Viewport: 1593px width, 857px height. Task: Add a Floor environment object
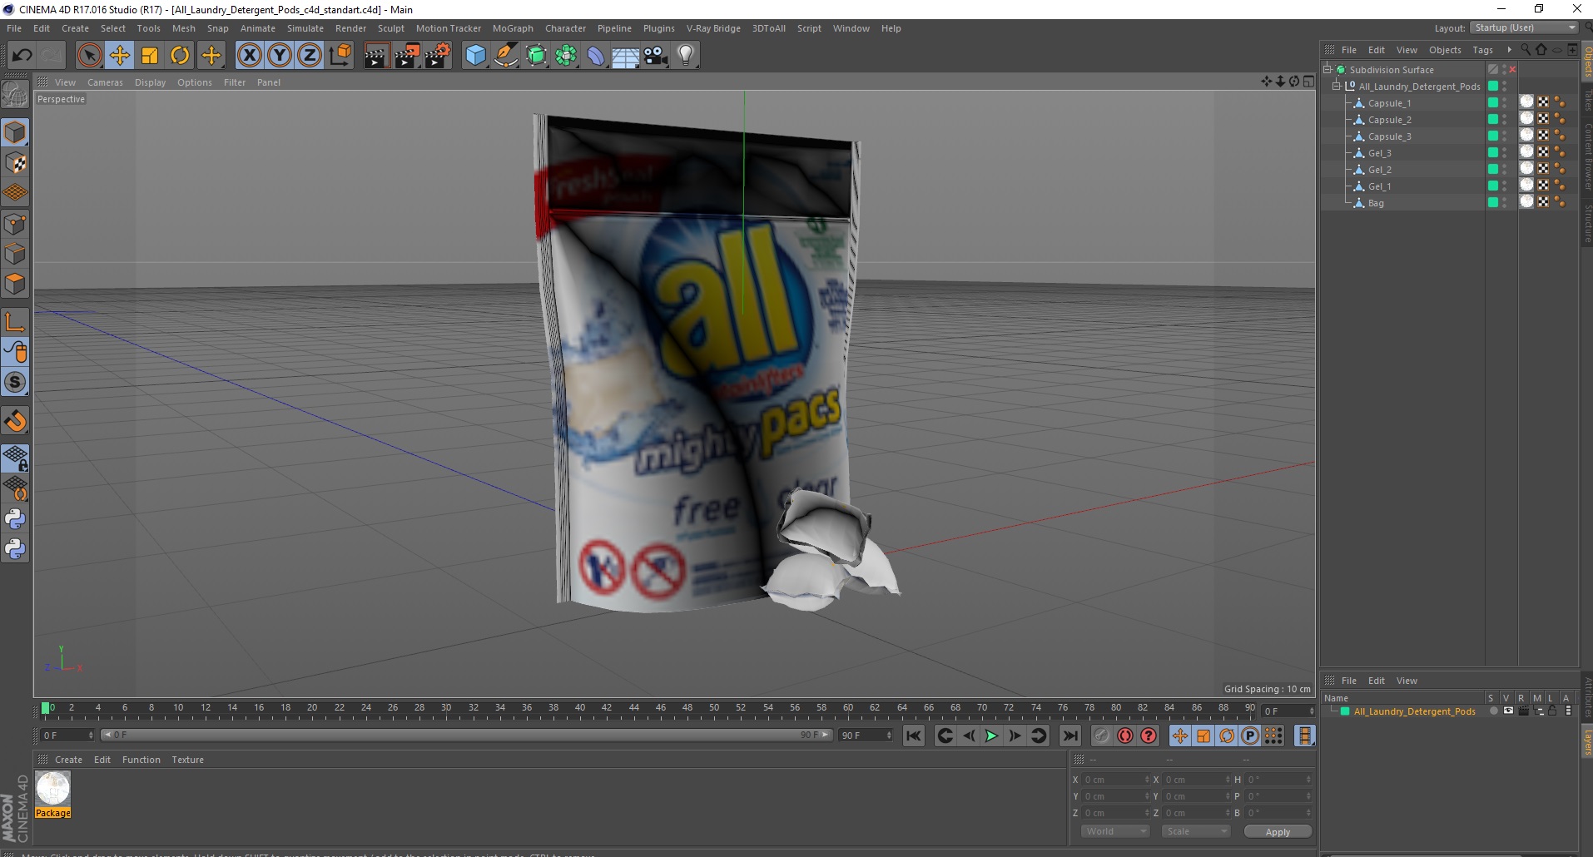(626, 56)
